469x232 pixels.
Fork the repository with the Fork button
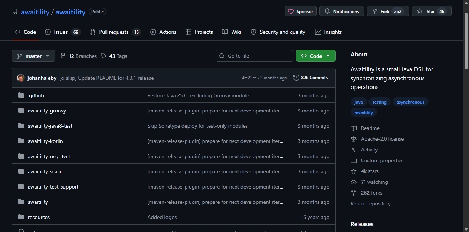tap(388, 11)
